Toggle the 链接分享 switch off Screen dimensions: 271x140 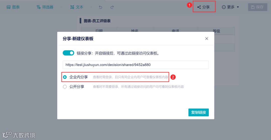click(69, 53)
